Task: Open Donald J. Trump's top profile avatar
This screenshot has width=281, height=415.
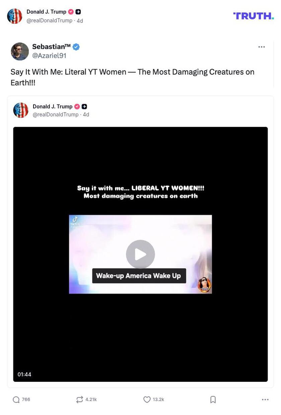Action: [15, 16]
